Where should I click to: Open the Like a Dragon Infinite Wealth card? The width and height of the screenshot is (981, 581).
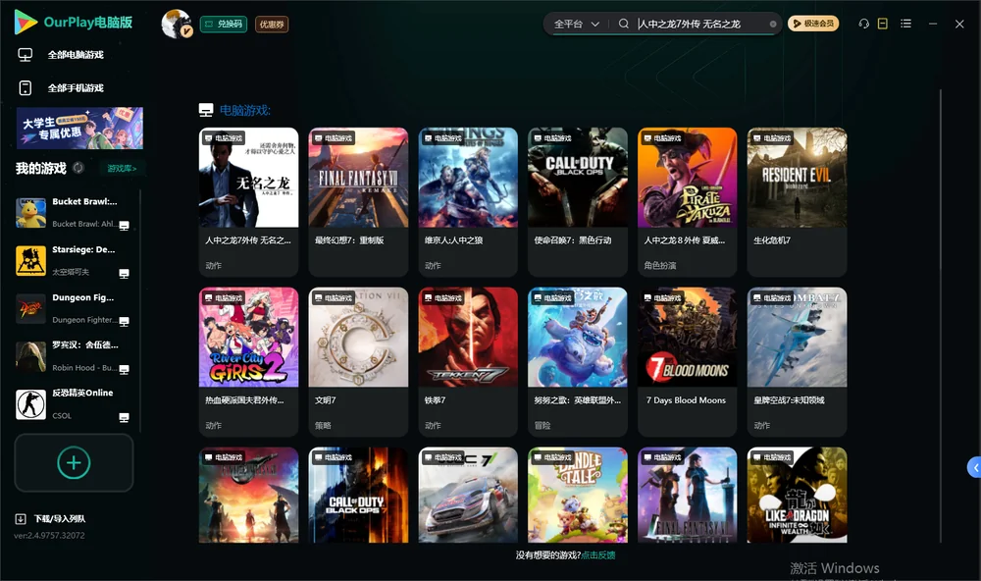tap(797, 495)
